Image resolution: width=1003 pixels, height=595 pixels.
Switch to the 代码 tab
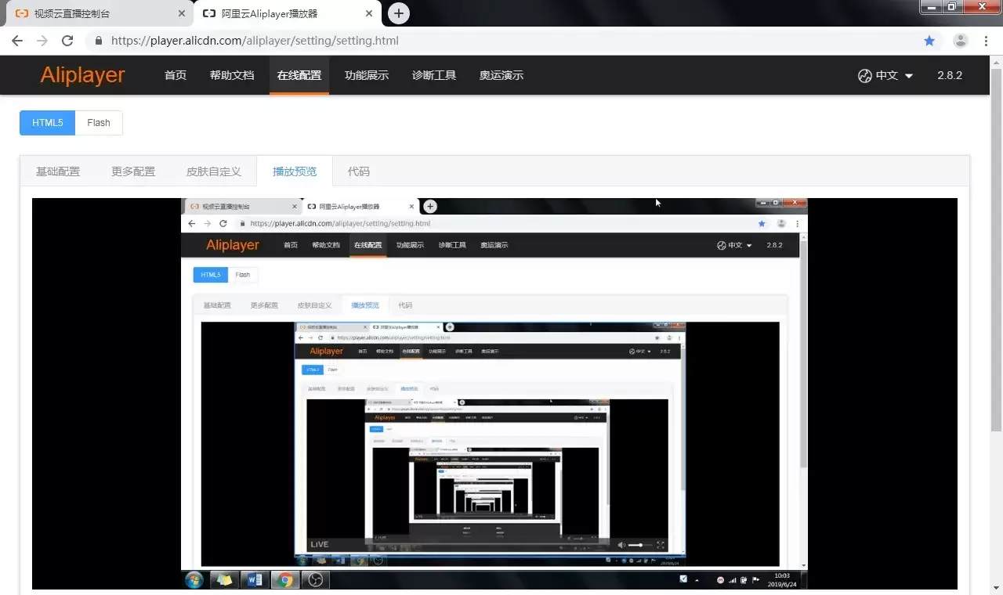[359, 171]
